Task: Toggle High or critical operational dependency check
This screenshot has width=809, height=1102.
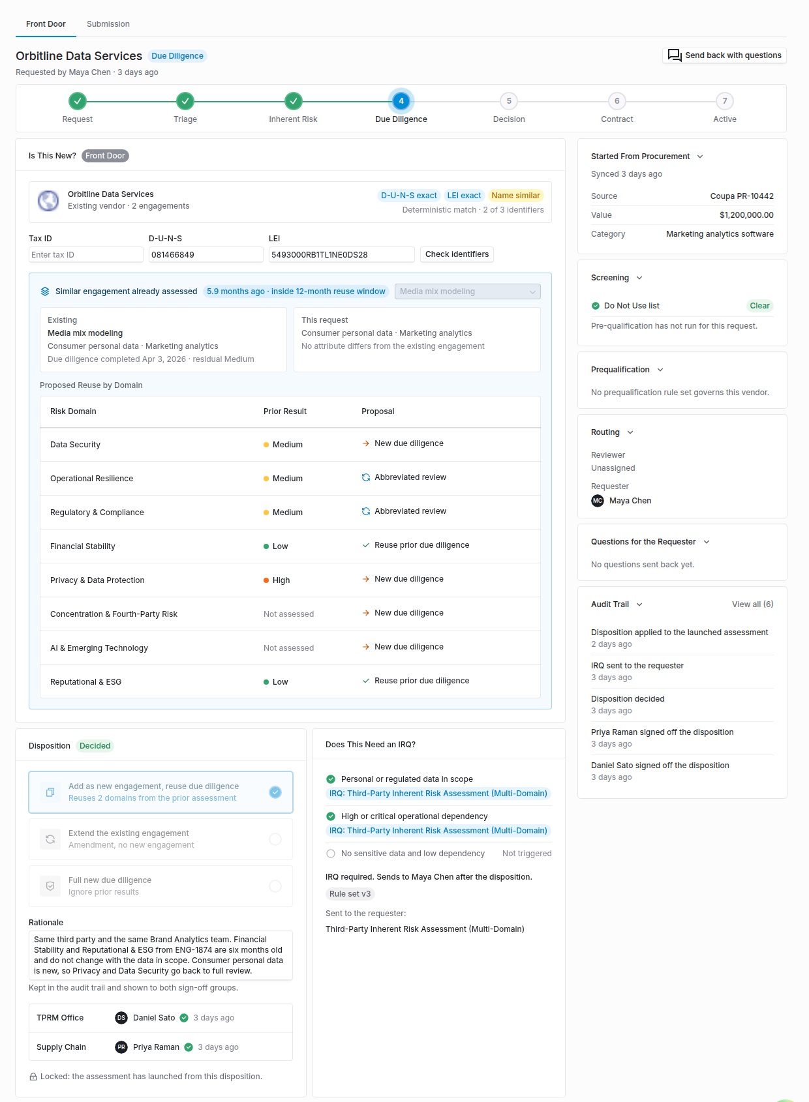Action: pos(331,816)
